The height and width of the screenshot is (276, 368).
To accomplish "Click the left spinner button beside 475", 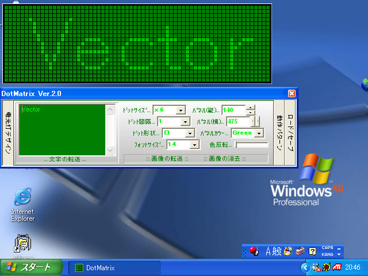I will pyautogui.click(x=253, y=121).
